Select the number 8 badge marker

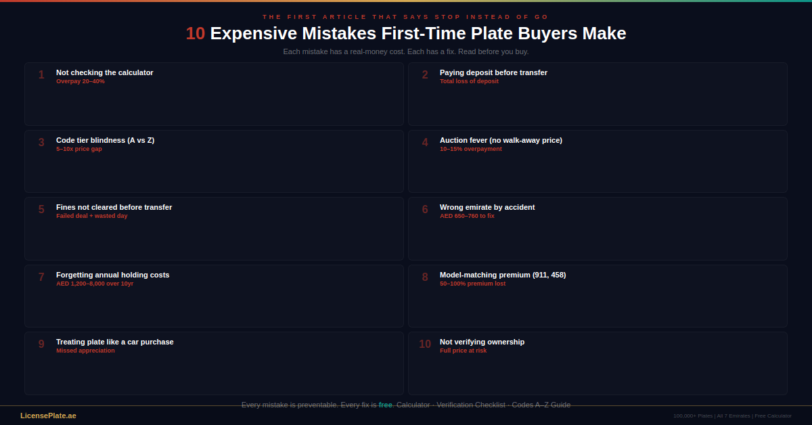(x=425, y=277)
